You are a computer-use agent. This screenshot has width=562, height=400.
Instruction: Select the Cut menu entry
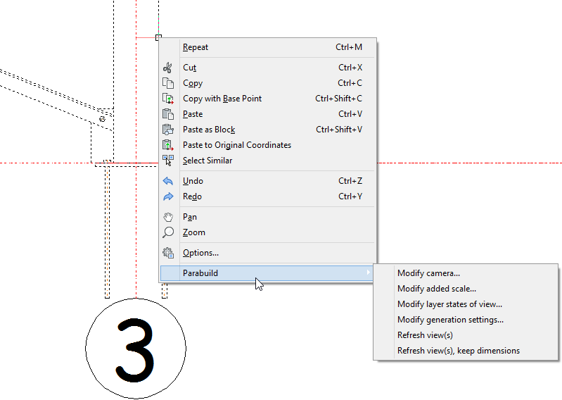[267, 68]
